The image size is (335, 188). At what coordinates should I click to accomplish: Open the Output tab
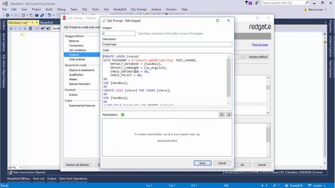52,179
